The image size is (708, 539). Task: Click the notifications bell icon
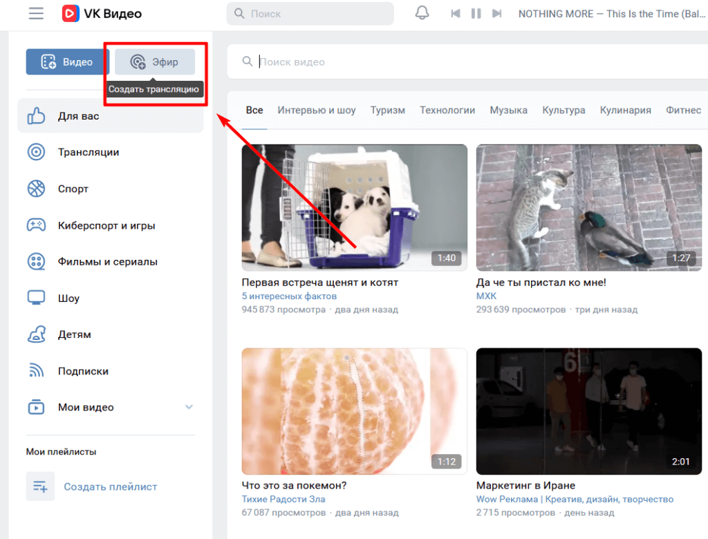422,13
